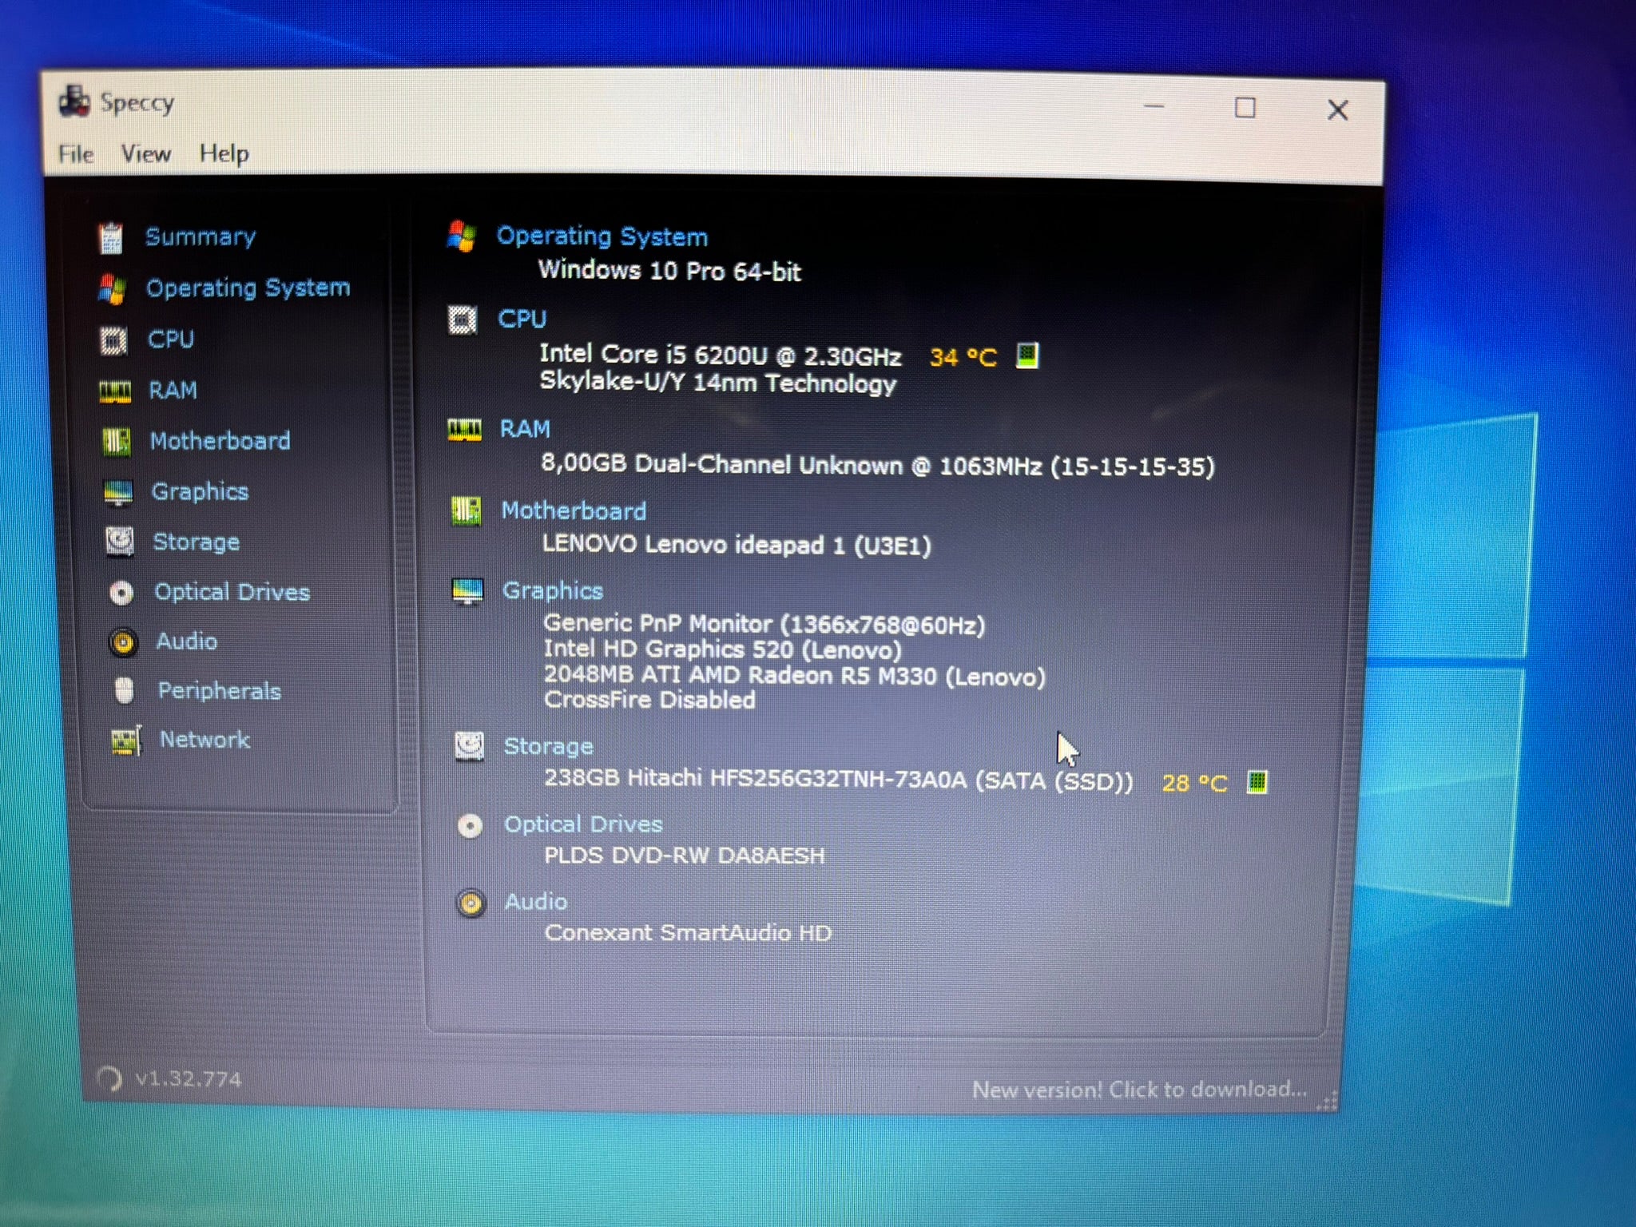The width and height of the screenshot is (1636, 1227).
Task: Click the Speccy app icon in title bar
Action: coord(74,101)
